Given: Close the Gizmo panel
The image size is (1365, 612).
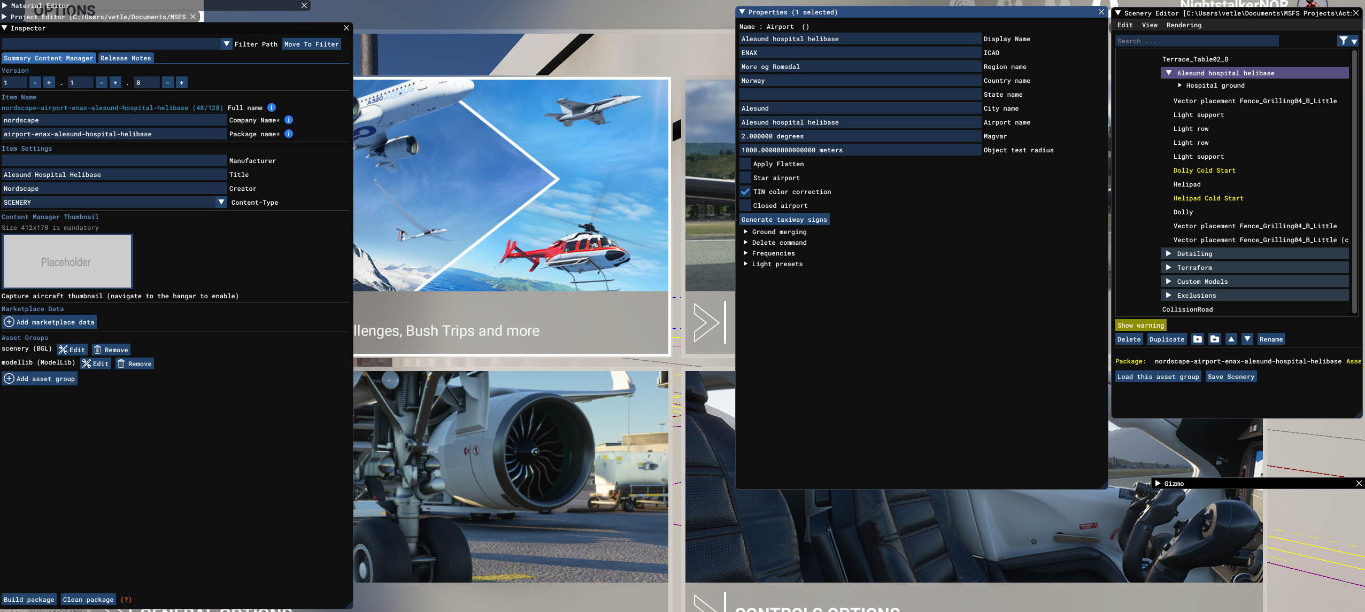Looking at the screenshot, I should tap(1359, 483).
